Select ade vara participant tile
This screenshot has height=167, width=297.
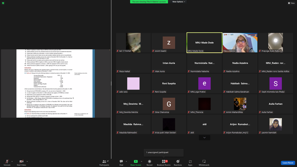click(x=133, y=83)
